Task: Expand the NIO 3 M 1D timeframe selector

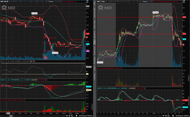Action: point(4,1)
